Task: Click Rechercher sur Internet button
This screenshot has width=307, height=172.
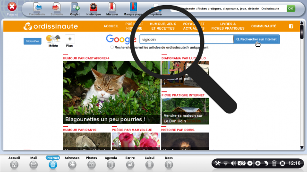Action: coord(256,39)
